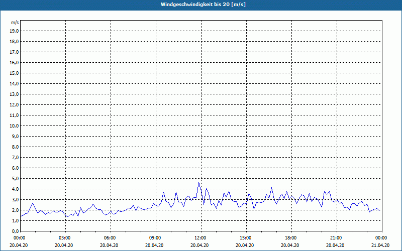Select the 15,0 y-axis label
The width and height of the screenshot is (402, 251).
(x=14, y=73)
